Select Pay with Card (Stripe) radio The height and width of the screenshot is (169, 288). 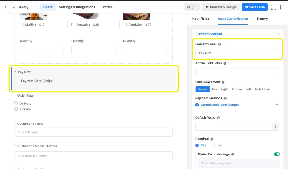coord(17,81)
